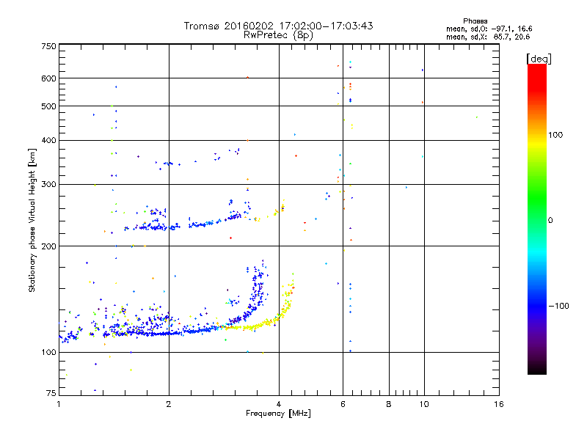The height and width of the screenshot is (440, 587).
Task: Click the 'Phases' header text
Action: (x=475, y=21)
